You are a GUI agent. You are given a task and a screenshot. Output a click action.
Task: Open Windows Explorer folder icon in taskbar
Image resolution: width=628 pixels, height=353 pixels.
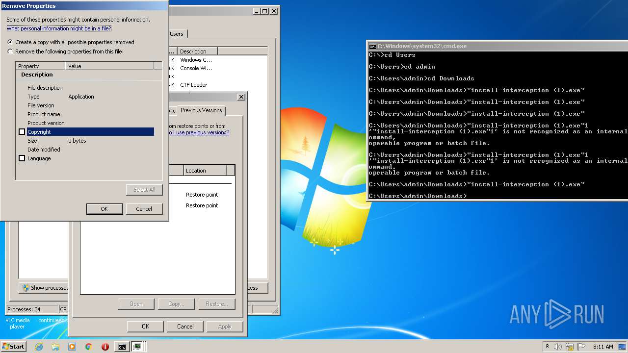tap(55, 347)
